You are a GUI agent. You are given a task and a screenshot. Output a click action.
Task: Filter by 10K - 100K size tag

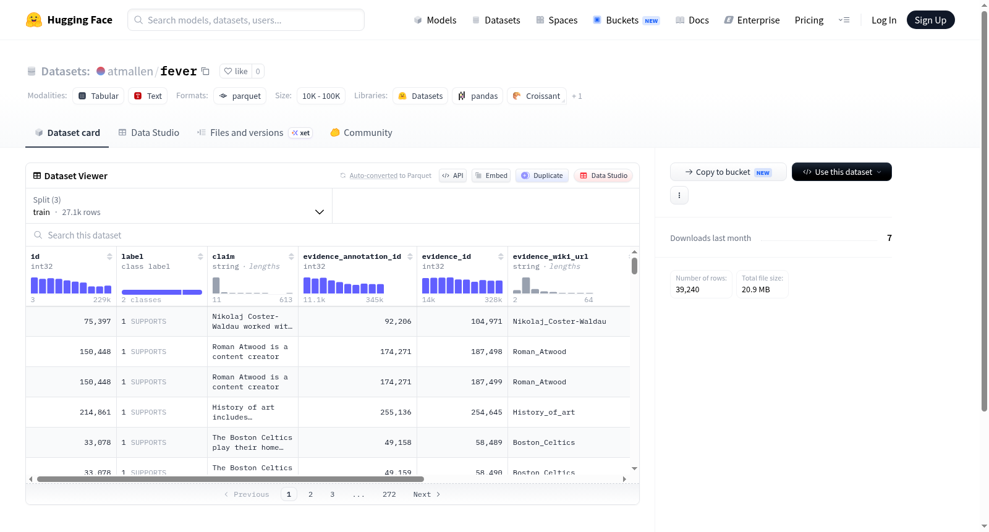(321, 96)
